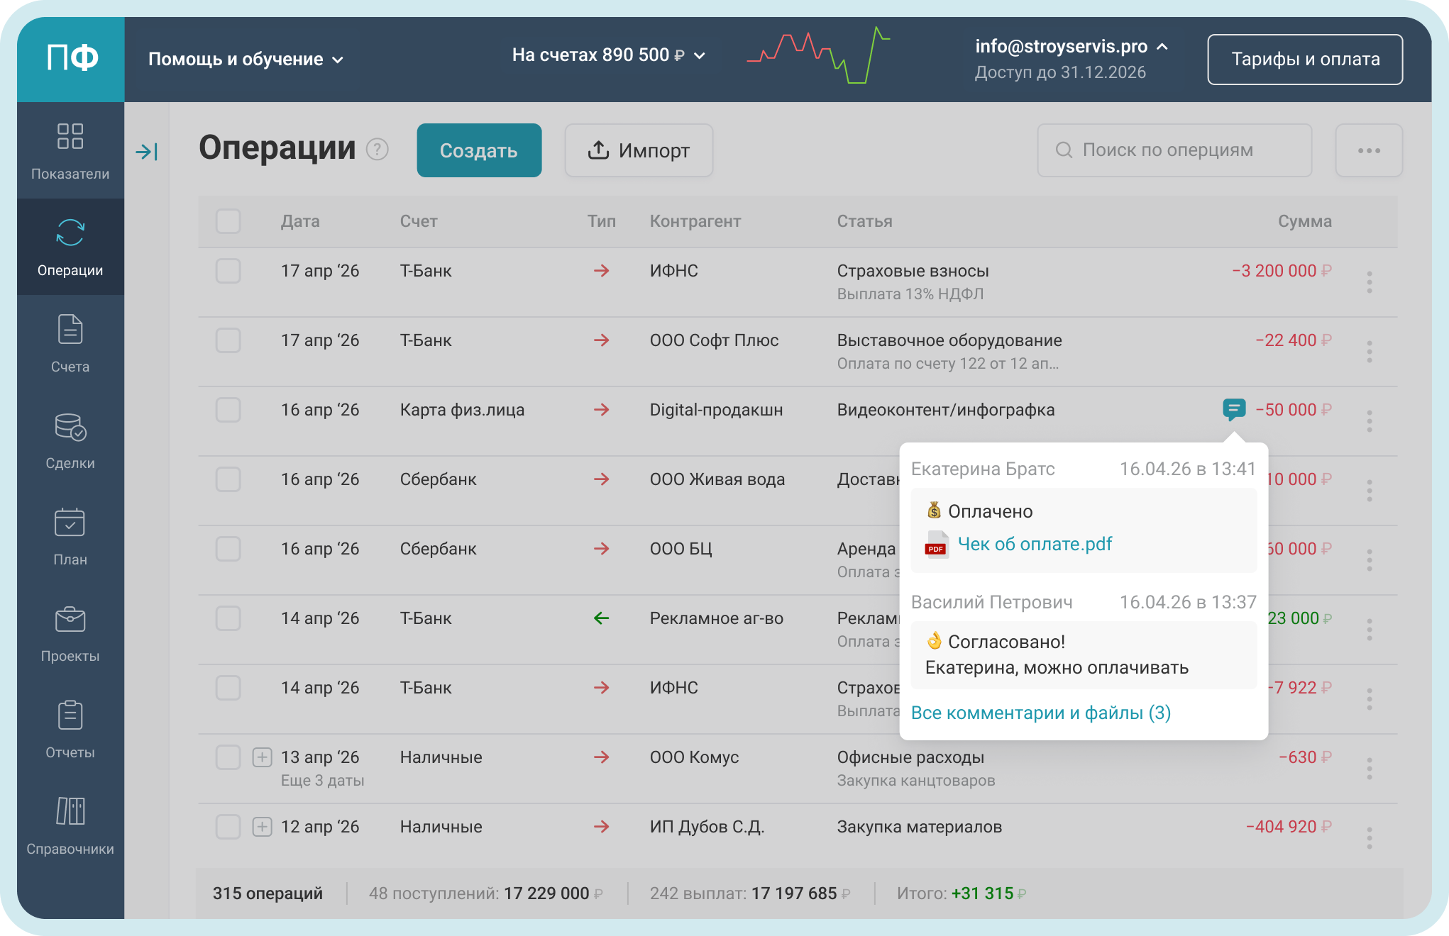Expand the Помощь и обучение dropdown
Viewport: 1449px width, 936px height.
(246, 60)
